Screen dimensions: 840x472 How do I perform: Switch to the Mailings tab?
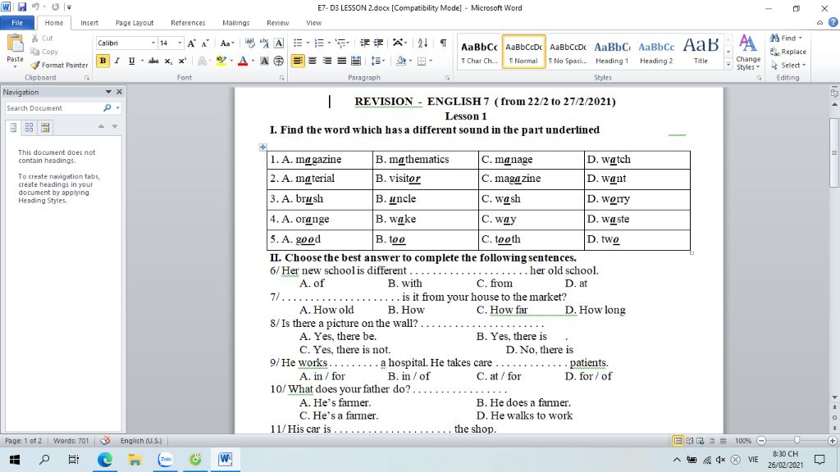click(x=235, y=22)
